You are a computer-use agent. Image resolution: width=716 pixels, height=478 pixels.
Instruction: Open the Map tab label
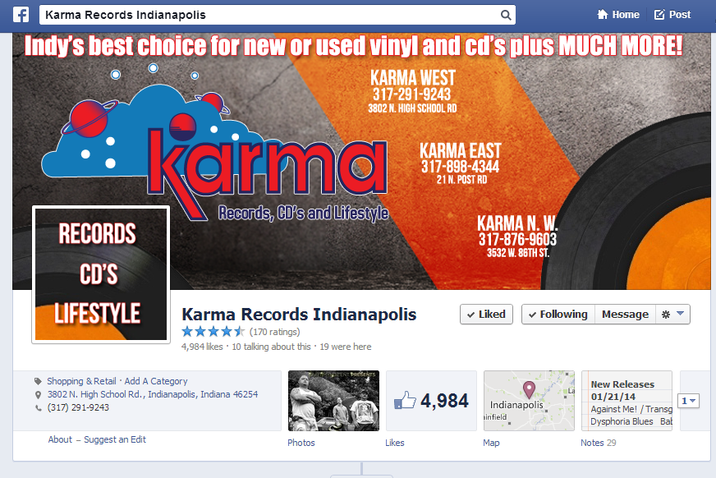491,443
